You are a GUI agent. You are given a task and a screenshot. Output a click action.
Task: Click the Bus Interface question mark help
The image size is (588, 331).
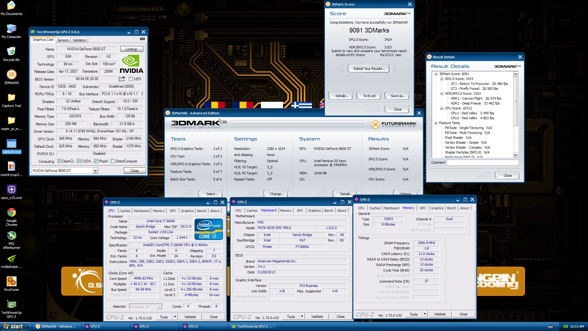(x=142, y=94)
